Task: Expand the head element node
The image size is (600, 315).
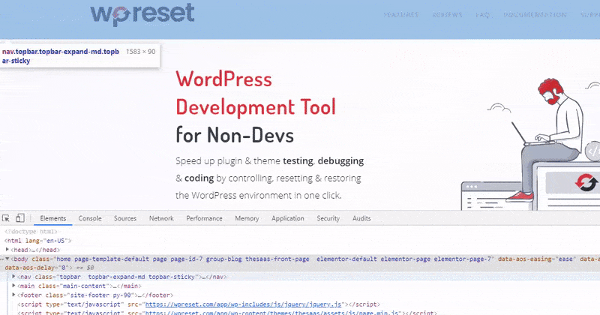Action: (7, 249)
